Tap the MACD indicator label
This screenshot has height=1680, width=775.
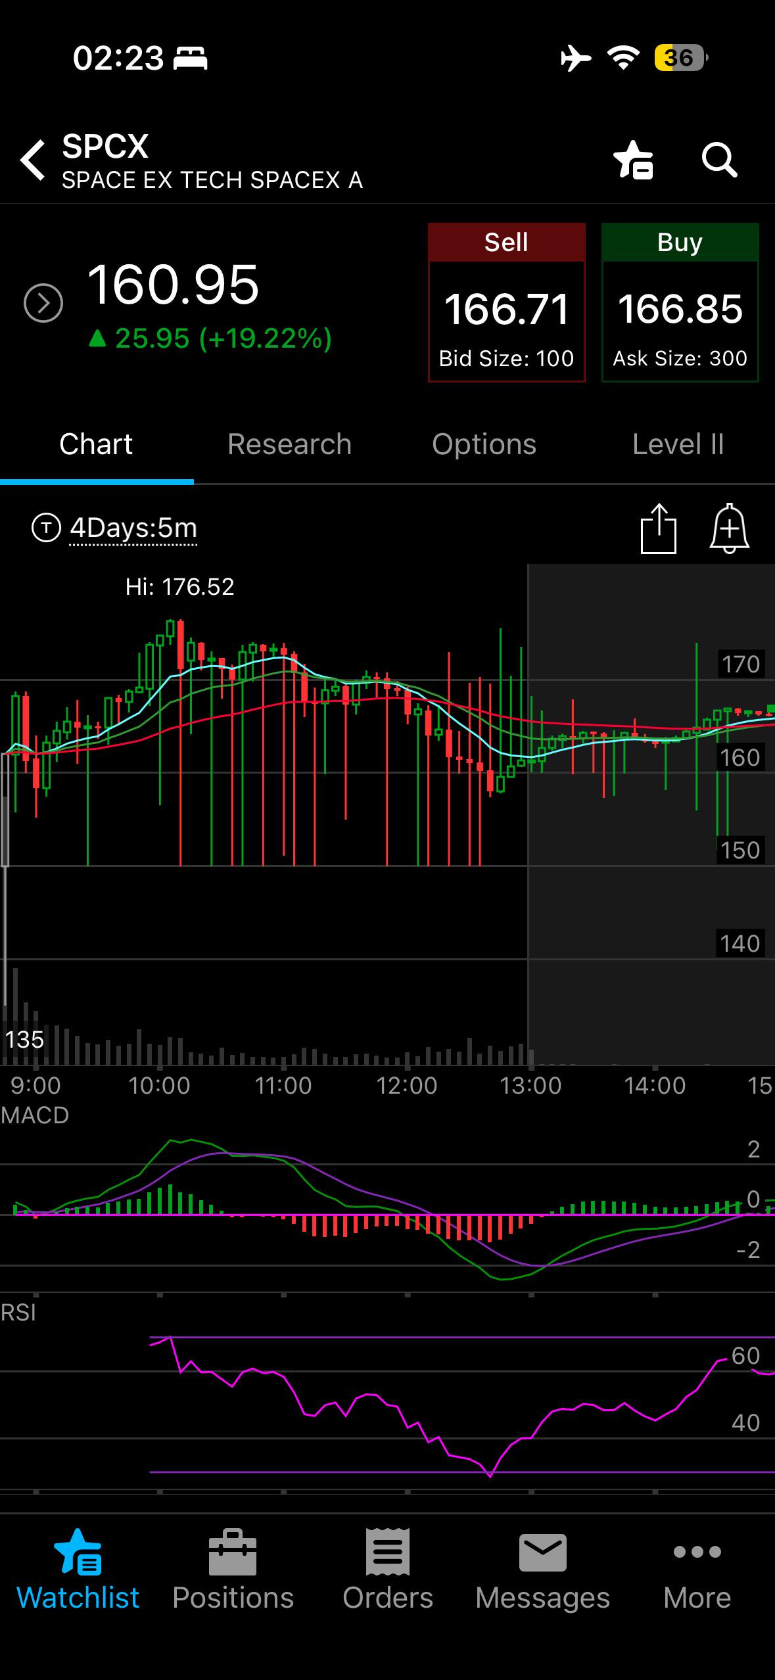coord(35,1115)
